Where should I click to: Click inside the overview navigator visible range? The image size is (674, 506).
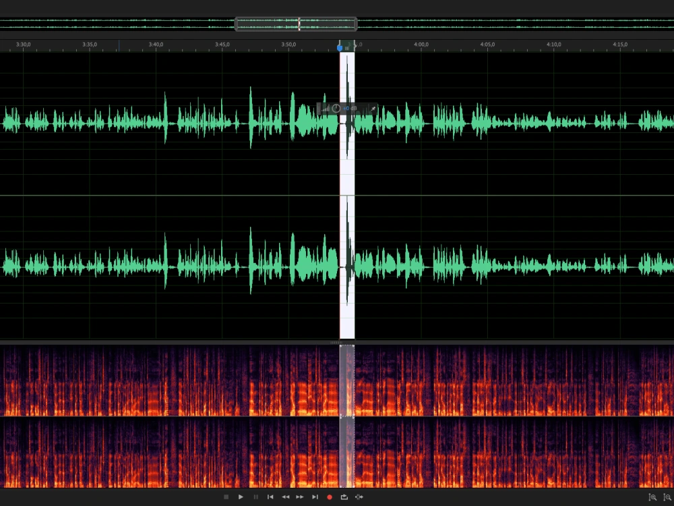[296, 24]
